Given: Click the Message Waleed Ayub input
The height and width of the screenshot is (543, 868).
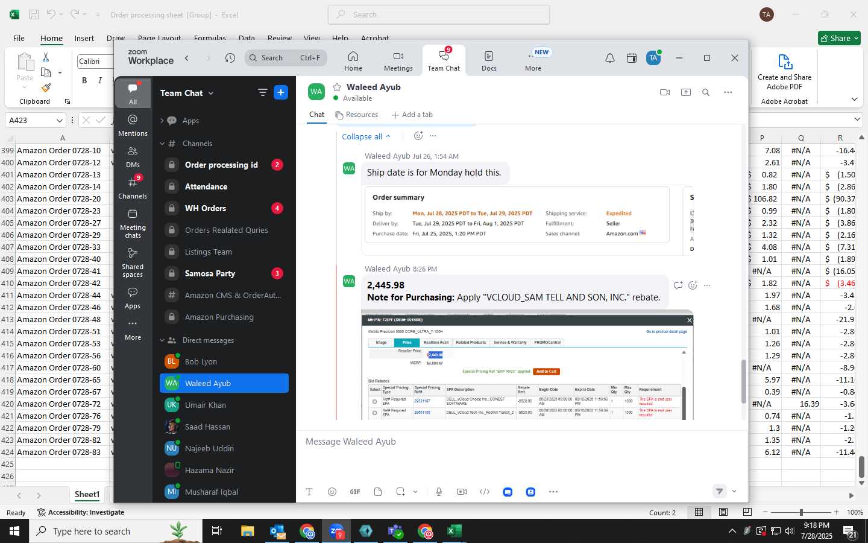Looking at the screenshot, I should pyautogui.click(x=522, y=442).
